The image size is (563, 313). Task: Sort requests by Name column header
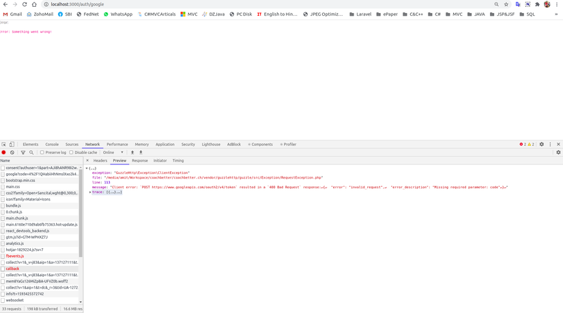pos(42,160)
